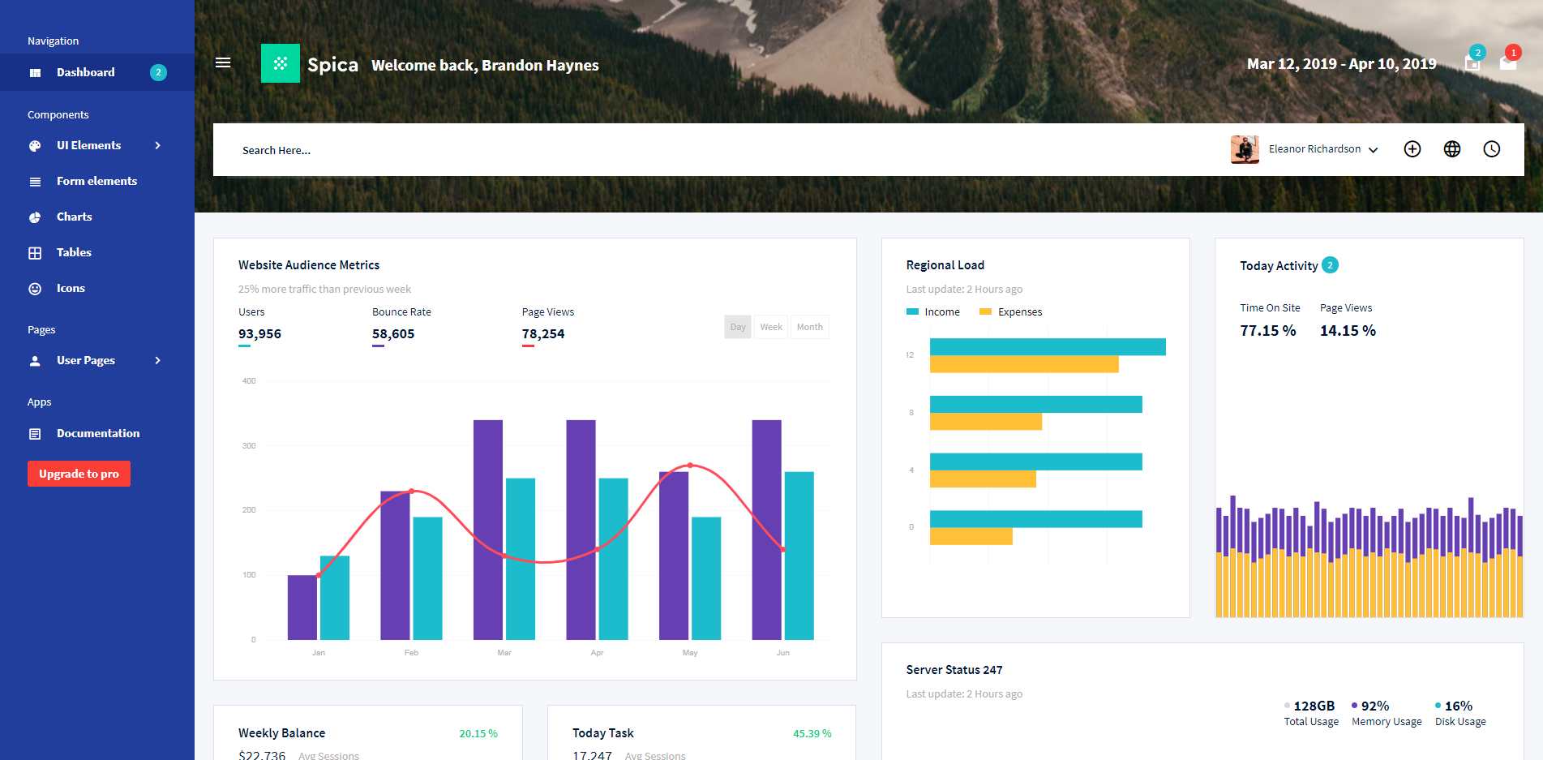Expand the UI Elements submenu
Viewport: 1543px width, 760px height.
[x=96, y=145]
